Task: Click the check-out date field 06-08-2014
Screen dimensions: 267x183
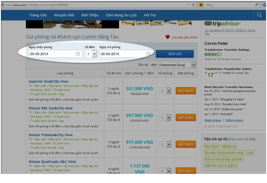Action: click(x=126, y=54)
